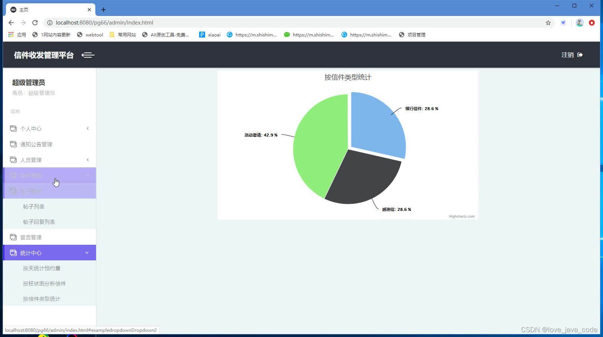Open the webtool bookmark
603x337 pixels.
[x=90, y=35]
